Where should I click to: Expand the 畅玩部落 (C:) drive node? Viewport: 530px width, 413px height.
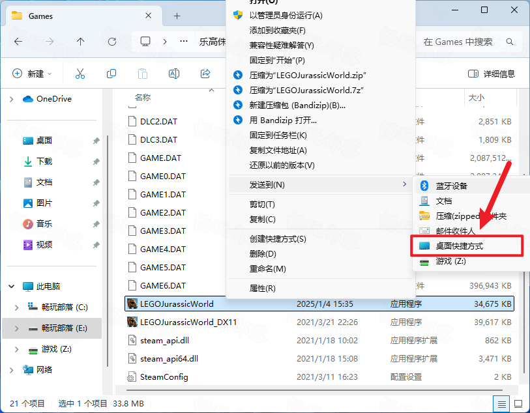point(16,307)
